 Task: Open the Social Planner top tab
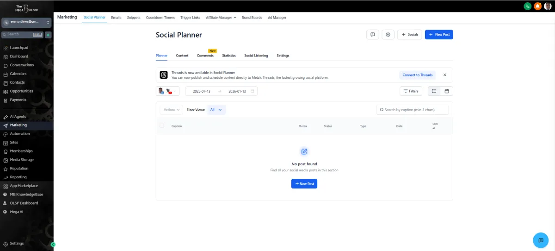(x=94, y=18)
